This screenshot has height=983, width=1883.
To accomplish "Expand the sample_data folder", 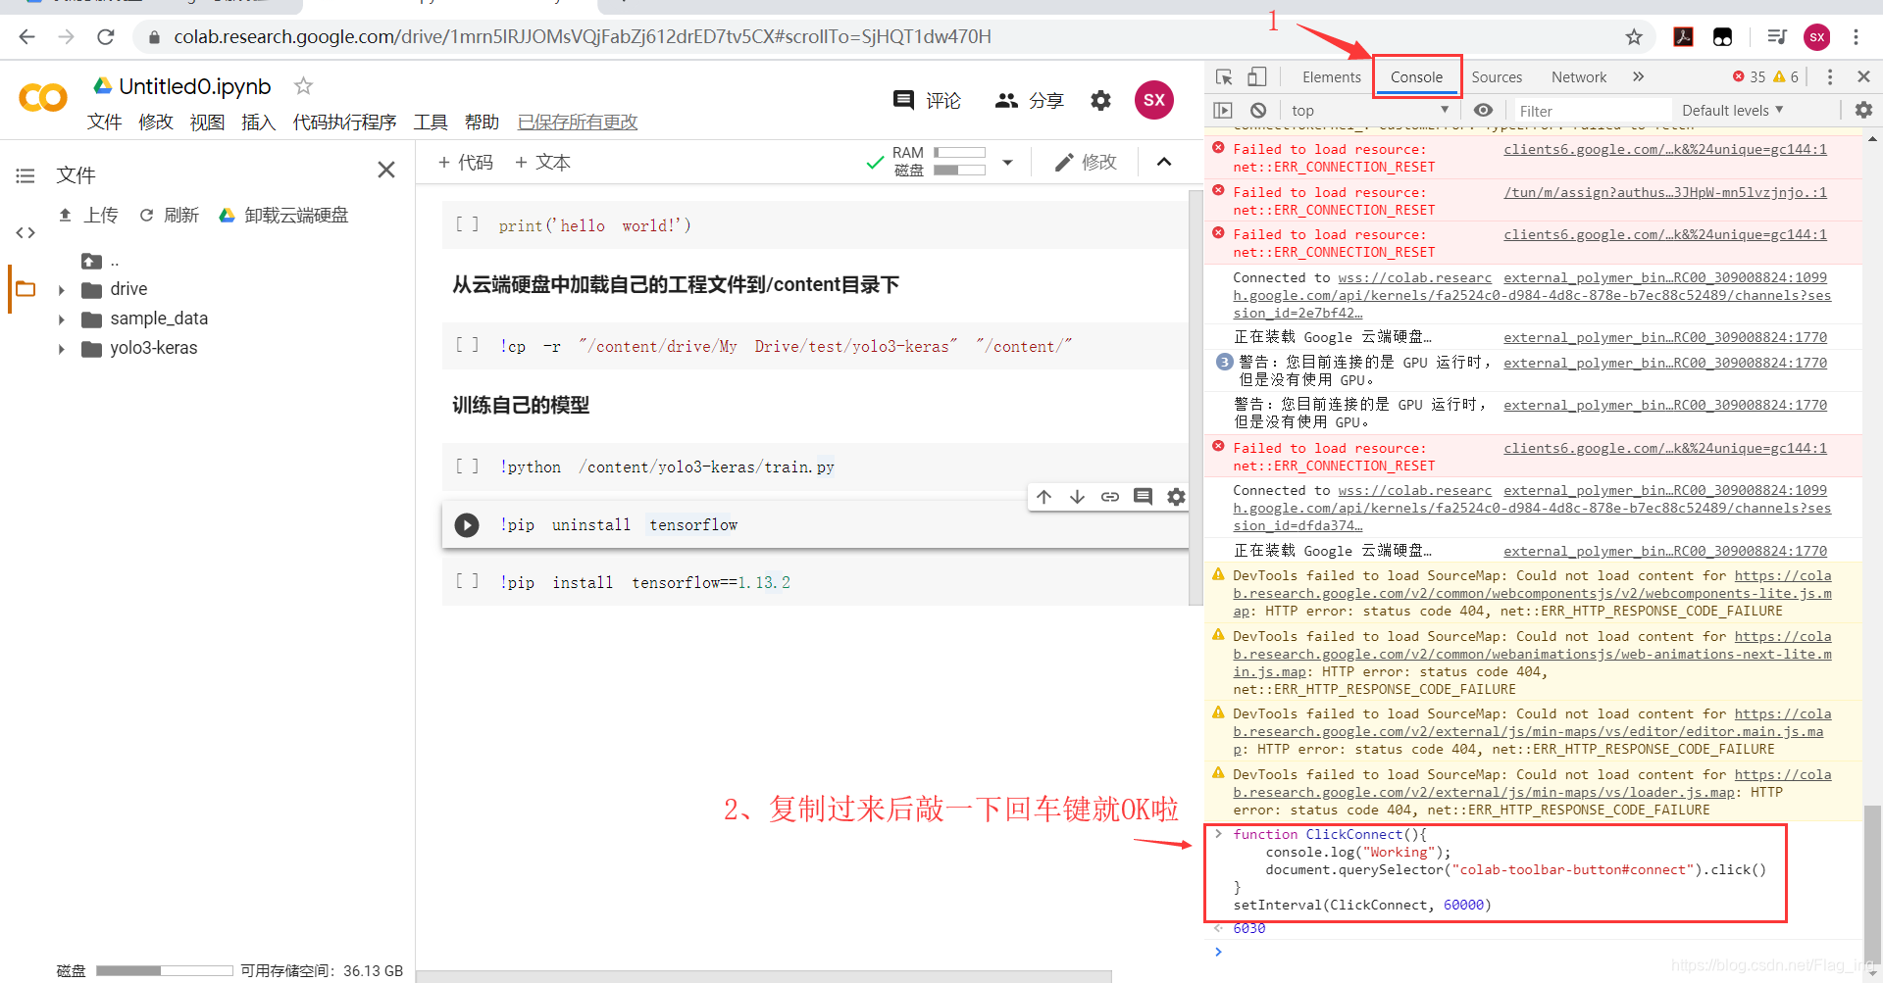I will pos(61,319).
